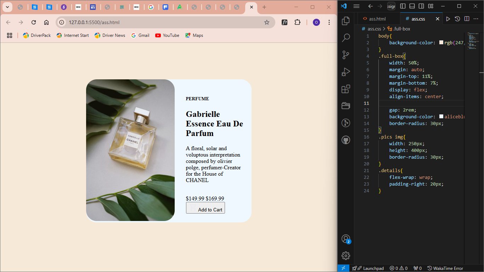Open Run and Debug view
Screen dimensions: 484x272
click(346, 72)
